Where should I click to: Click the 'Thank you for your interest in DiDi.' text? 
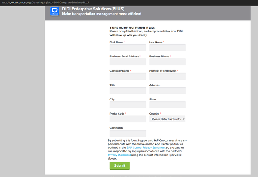[132, 27]
